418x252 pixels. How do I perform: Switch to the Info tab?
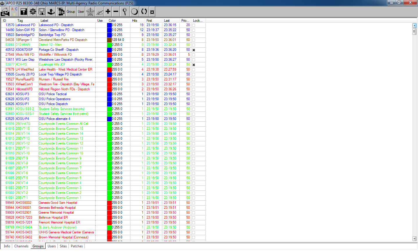7,246
